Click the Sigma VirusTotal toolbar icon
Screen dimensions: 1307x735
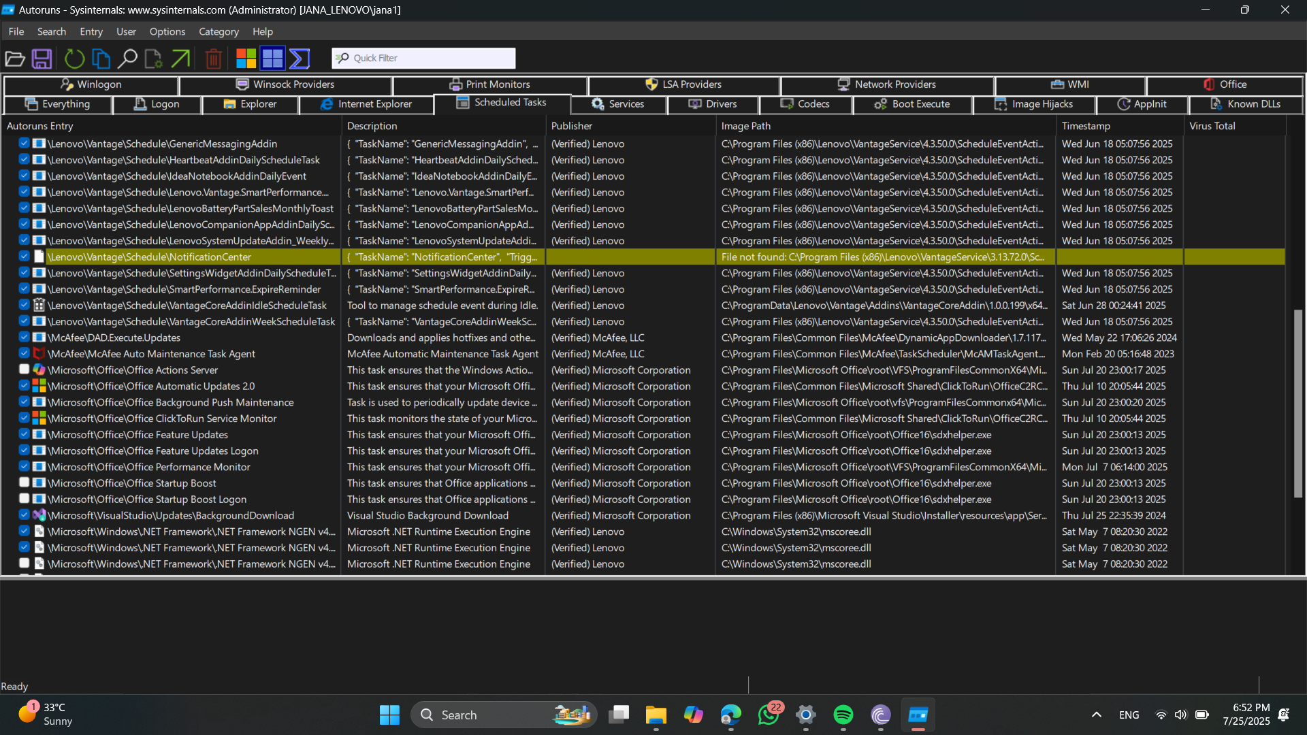tap(300, 59)
